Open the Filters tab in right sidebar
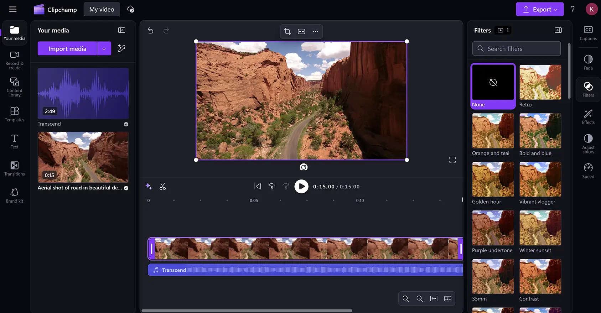The height and width of the screenshot is (313, 601). coord(588,89)
